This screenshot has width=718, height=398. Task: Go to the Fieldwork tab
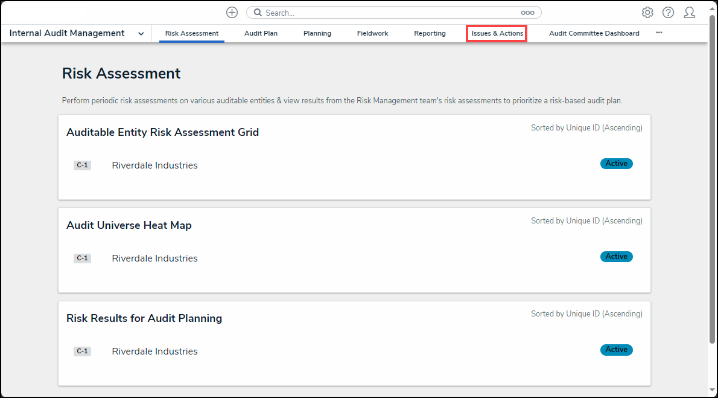[x=372, y=33]
